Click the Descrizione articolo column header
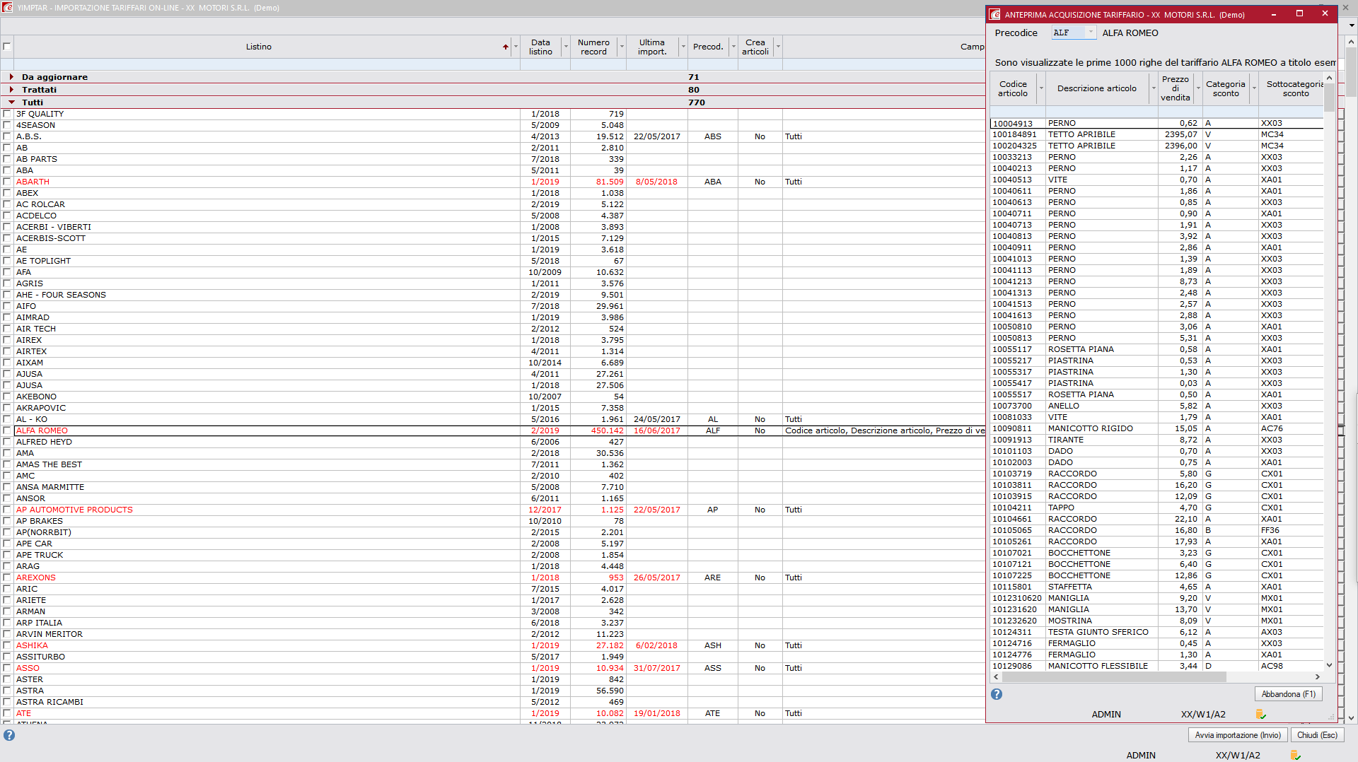 click(1096, 88)
